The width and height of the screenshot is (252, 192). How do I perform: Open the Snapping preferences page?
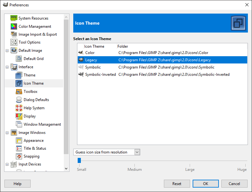point(32,156)
